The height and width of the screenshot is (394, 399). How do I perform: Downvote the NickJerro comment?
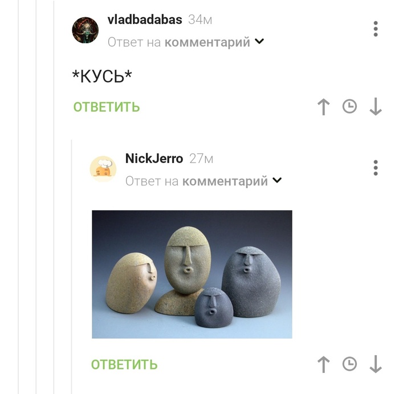coord(376,364)
